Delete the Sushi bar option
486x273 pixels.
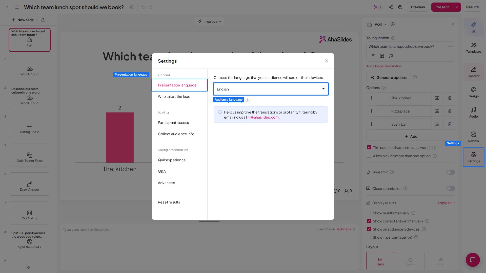click(450, 124)
